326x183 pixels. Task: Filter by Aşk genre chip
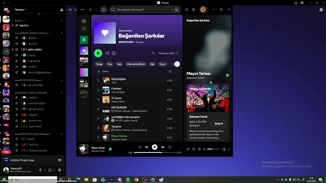(x=152, y=64)
